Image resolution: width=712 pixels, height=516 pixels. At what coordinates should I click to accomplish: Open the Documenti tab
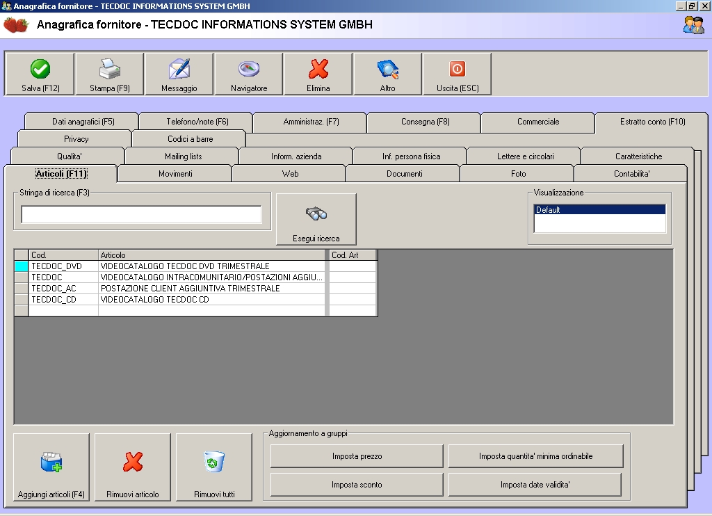pyautogui.click(x=404, y=174)
